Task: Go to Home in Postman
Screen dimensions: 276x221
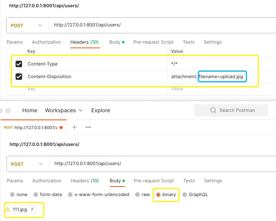Action: 30,110
